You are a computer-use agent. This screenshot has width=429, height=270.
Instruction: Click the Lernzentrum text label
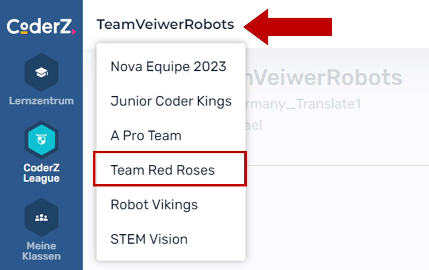(x=41, y=101)
